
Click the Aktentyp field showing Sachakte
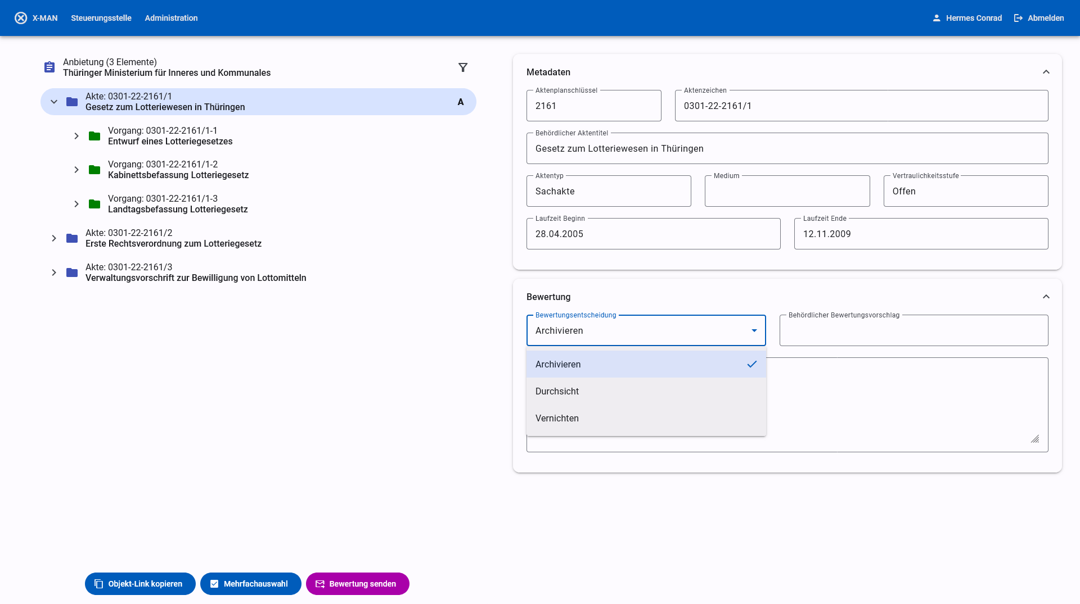[x=609, y=191]
